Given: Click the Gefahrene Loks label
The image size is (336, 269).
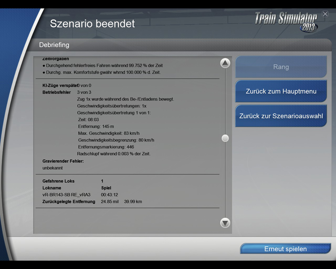Looking at the screenshot, I should (58, 181).
